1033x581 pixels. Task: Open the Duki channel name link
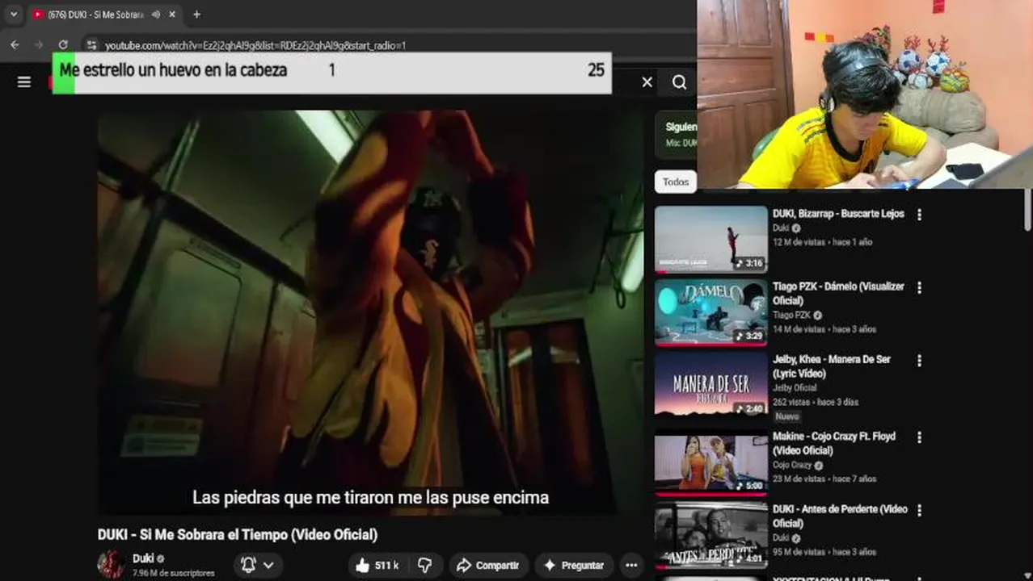click(x=143, y=558)
